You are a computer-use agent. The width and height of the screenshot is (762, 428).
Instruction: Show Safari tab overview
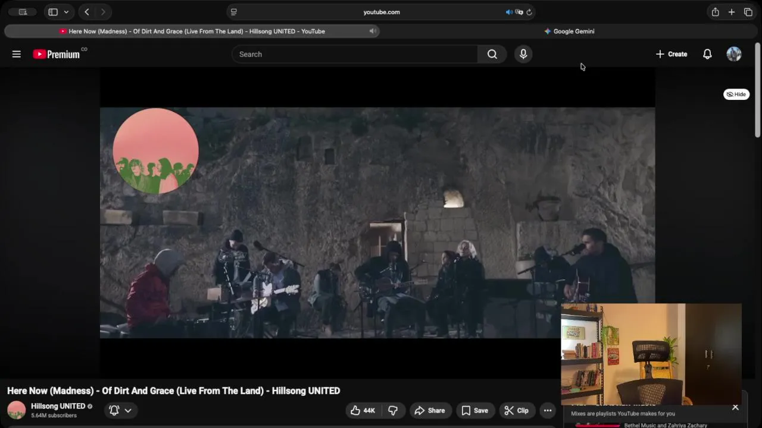(x=748, y=12)
